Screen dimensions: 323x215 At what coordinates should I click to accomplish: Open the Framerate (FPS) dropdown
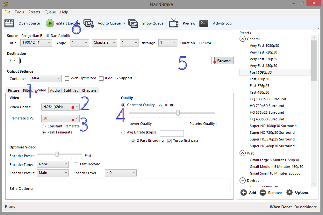(x=60, y=118)
